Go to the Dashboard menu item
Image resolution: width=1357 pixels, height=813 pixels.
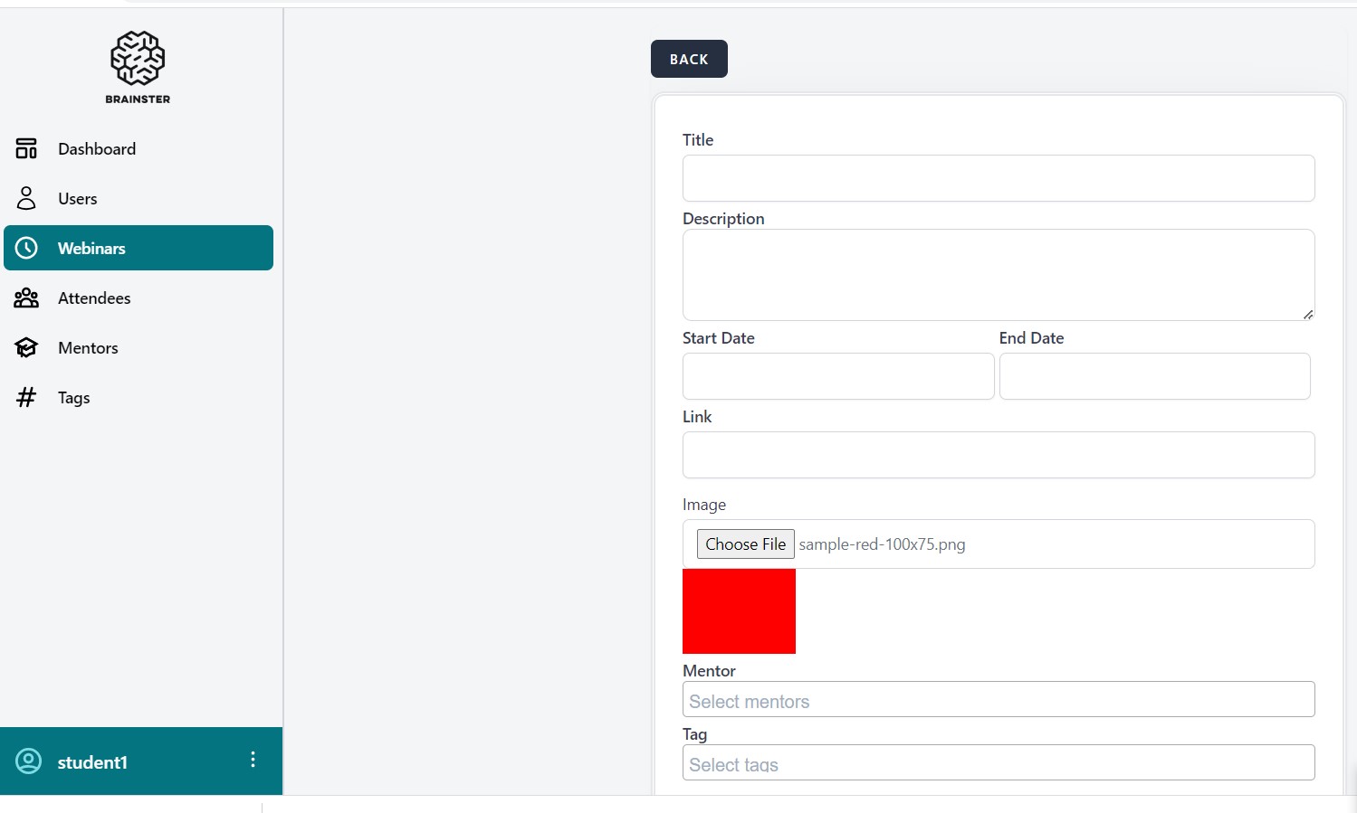(x=97, y=149)
